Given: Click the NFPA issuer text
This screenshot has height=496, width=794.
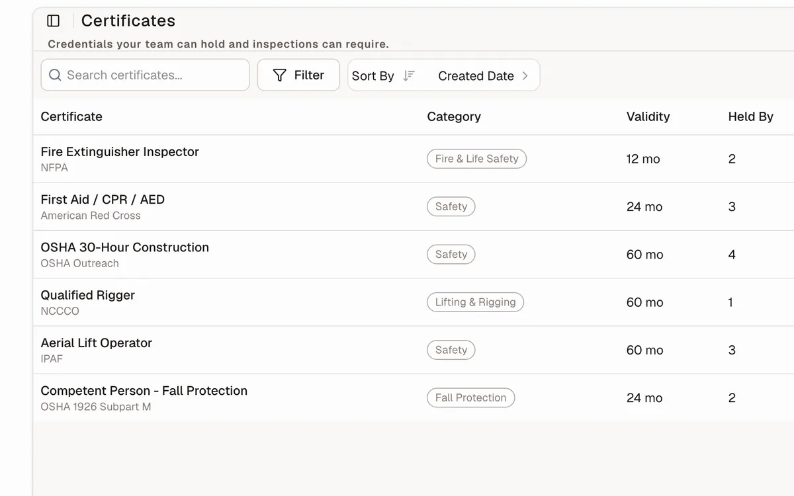Looking at the screenshot, I should coord(54,168).
